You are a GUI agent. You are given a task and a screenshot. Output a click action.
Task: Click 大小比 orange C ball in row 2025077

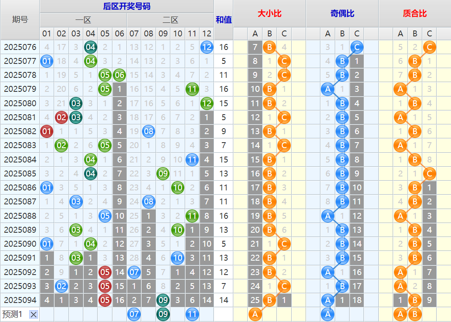pos(284,61)
